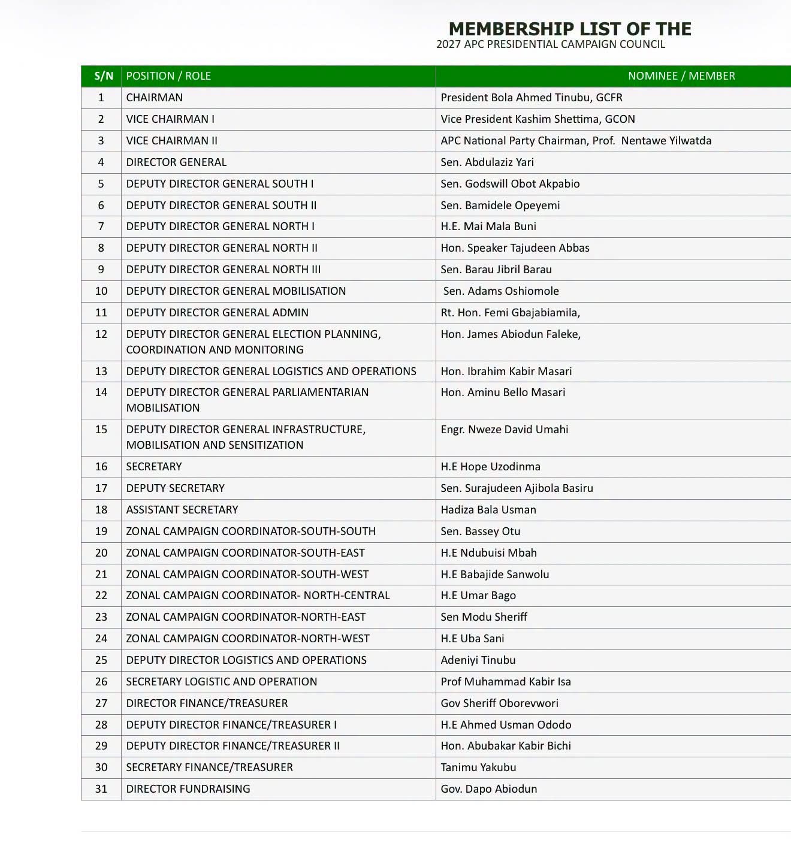Click the S/N column header
Viewport: 791px width, 846px height.
click(x=104, y=76)
